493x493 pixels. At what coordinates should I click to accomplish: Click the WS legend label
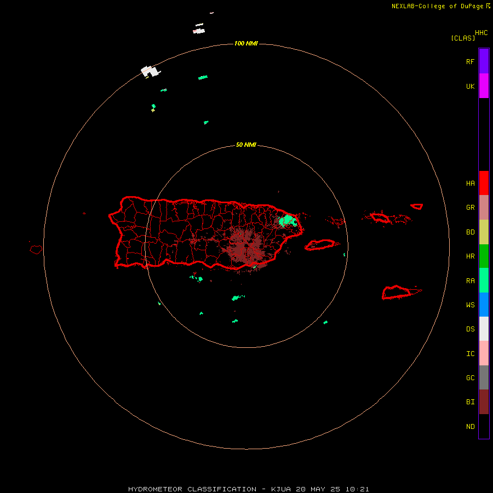coord(470,305)
